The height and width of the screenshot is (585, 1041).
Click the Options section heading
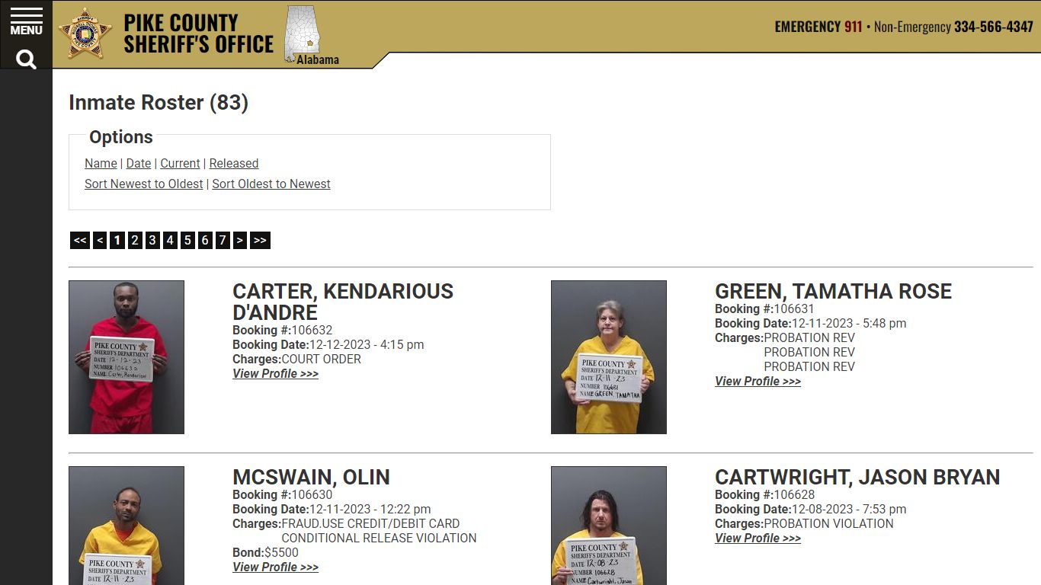121,137
